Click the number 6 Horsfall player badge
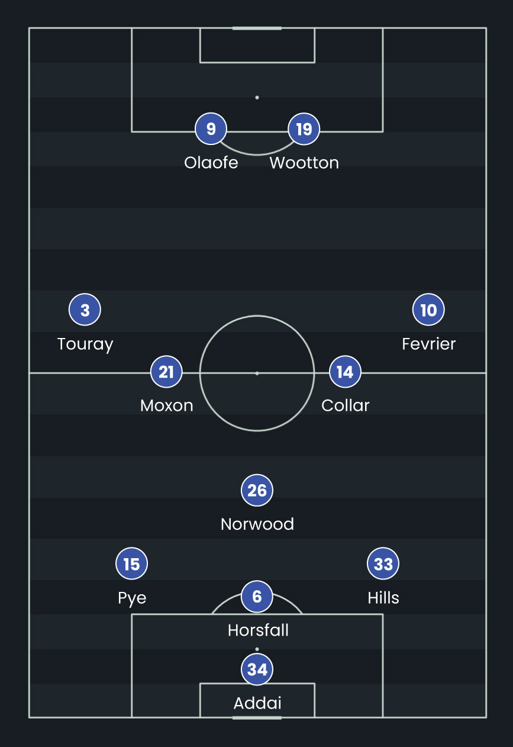Viewport: 513px width, 747px height. tap(257, 596)
